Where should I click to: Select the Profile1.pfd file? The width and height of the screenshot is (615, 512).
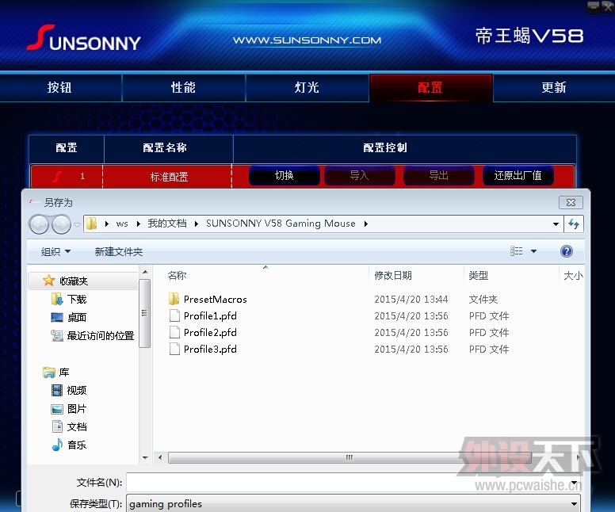click(x=210, y=315)
